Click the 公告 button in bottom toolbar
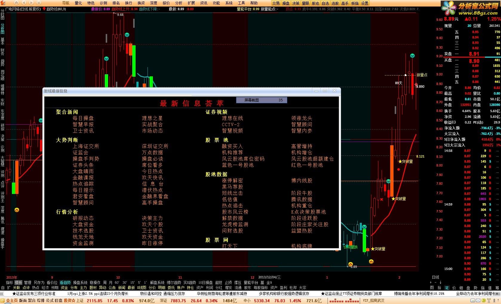Image resolution: width=501 pixels, height=304 pixels. coord(112,288)
